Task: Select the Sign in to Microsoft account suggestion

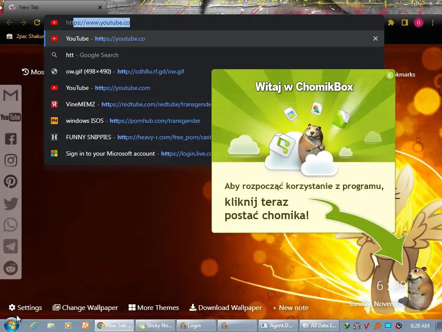Action: [128, 153]
